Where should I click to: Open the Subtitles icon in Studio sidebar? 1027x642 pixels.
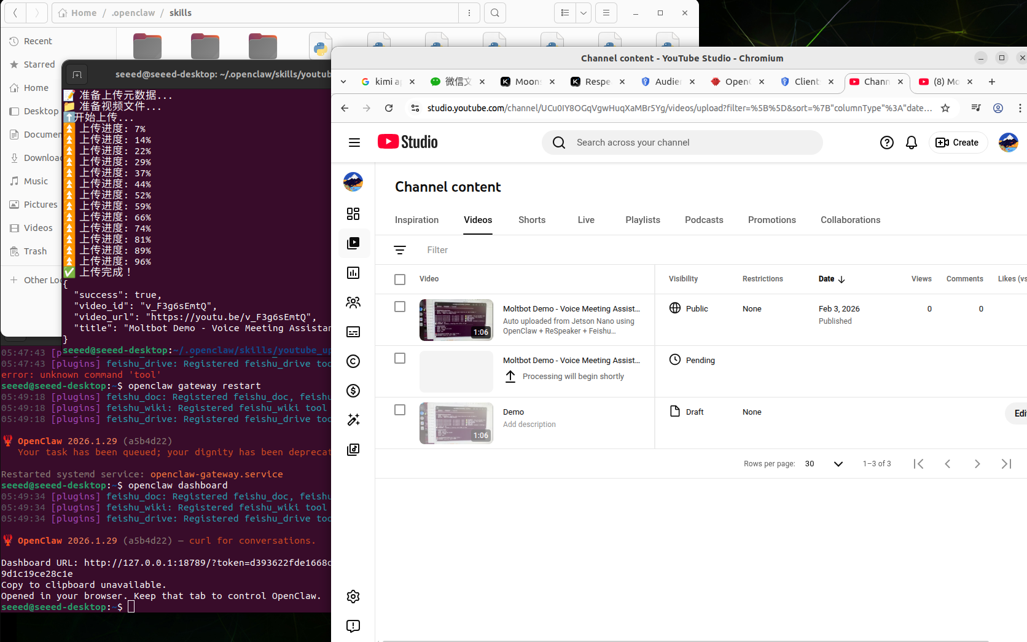pos(353,332)
